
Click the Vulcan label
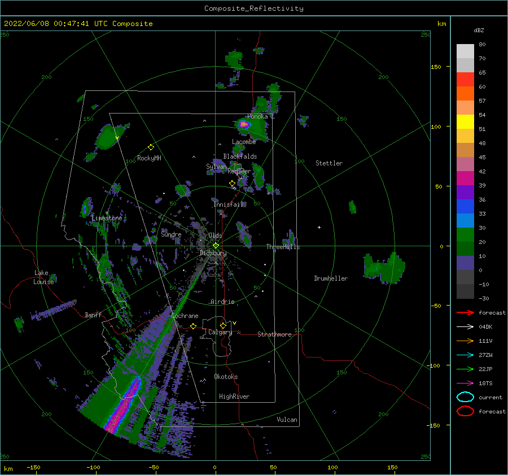click(x=287, y=420)
